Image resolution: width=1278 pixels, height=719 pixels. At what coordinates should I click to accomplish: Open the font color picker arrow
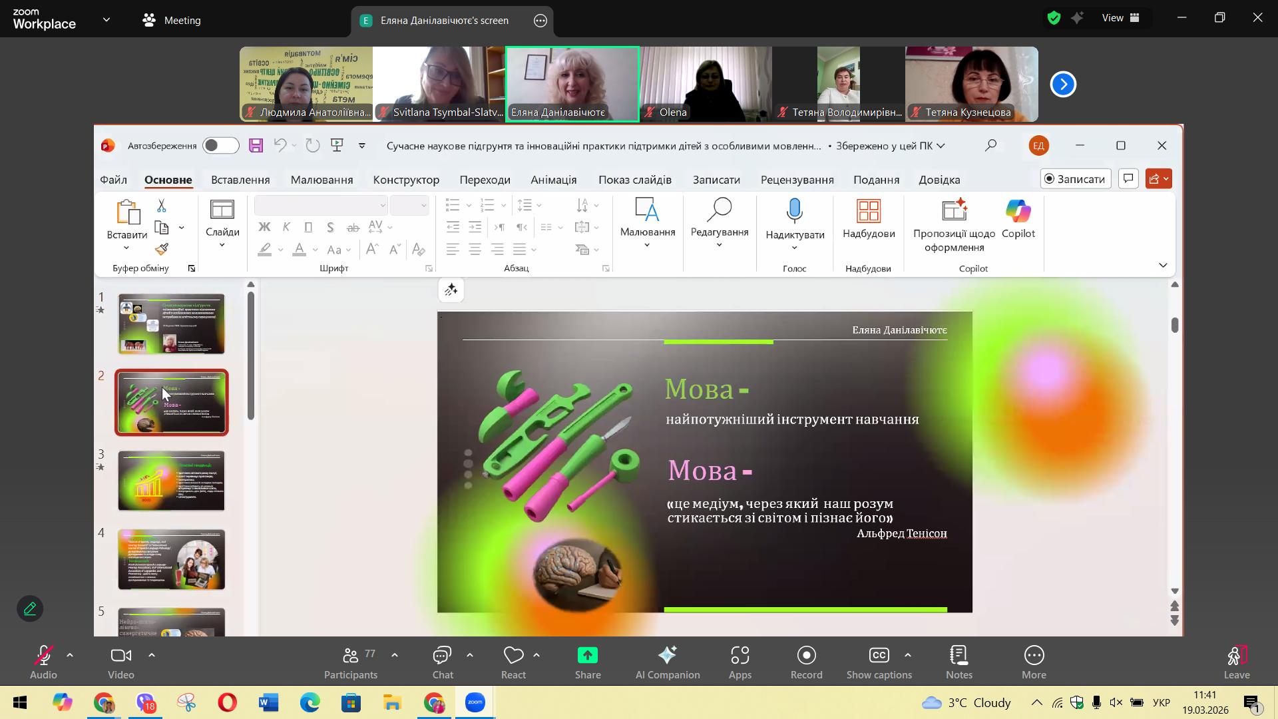pyautogui.click(x=315, y=250)
